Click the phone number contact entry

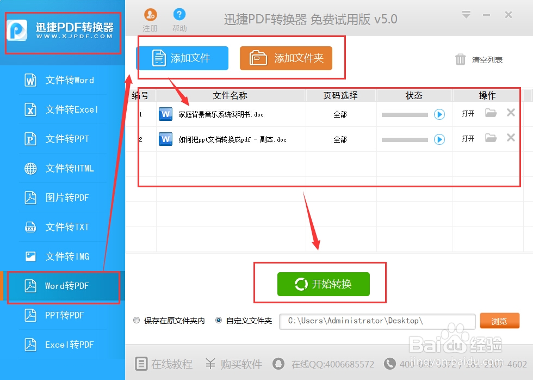pyautogui.click(x=456, y=364)
